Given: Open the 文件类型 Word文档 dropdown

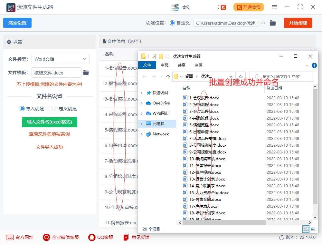Looking at the screenshot, I should (61, 59).
